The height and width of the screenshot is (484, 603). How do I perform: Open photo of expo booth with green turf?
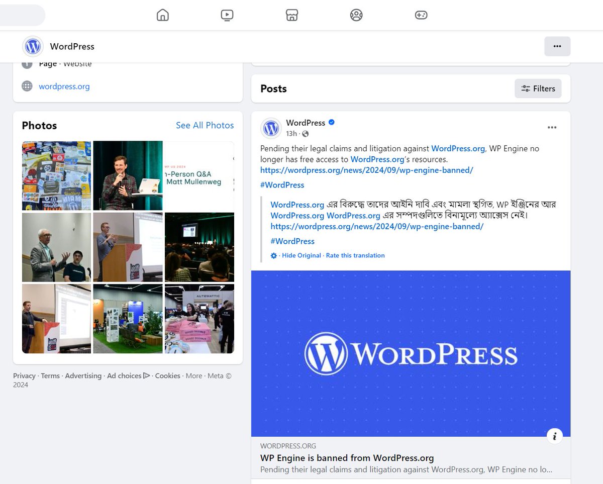[128, 319]
